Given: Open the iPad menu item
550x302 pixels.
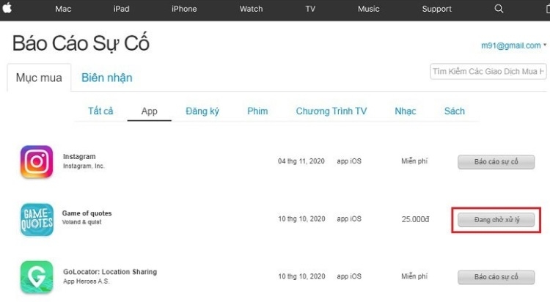Looking at the screenshot, I should click(121, 9).
